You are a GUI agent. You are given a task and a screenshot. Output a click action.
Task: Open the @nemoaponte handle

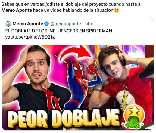point(66,24)
